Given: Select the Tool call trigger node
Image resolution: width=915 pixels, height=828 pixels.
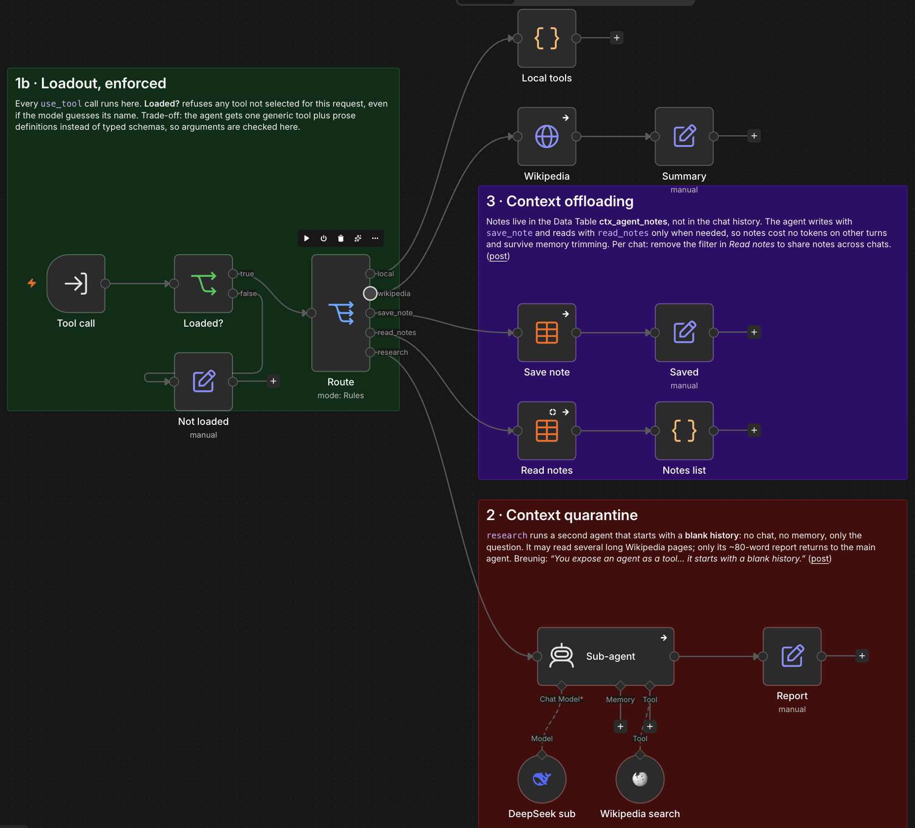Looking at the screenshot, I should click(x=76, y=283).
